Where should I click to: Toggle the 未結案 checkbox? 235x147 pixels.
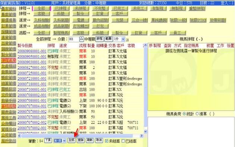[x=107, y=141]
